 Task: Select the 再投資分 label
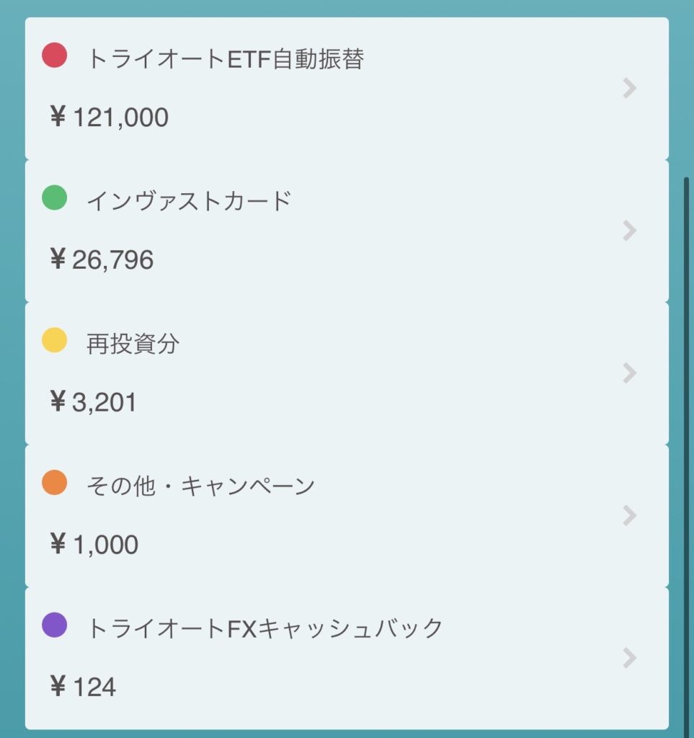tap(133, 344)
